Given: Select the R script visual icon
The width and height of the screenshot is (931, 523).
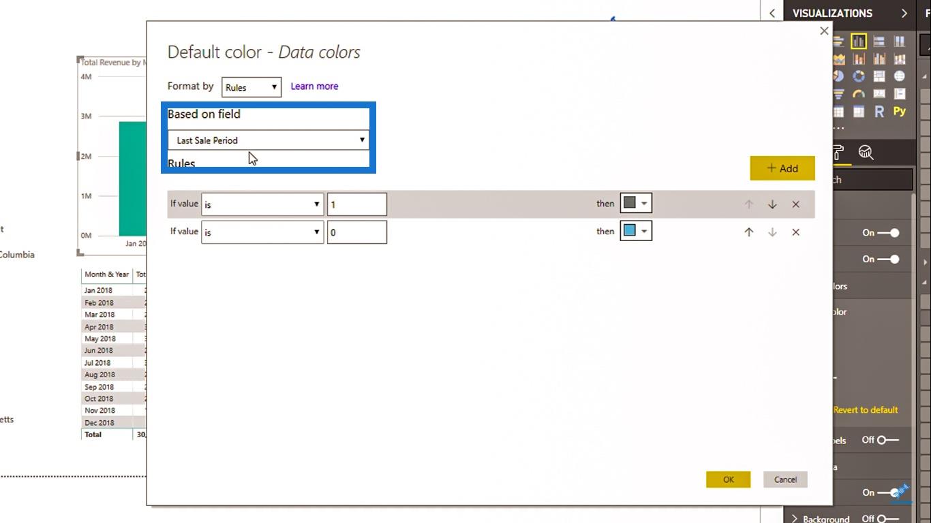Looking at the screenshot, I should click(879, 111).
